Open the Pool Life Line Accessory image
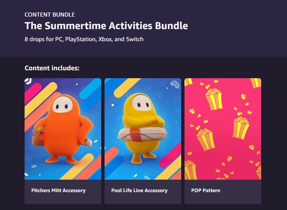The width and height of the screenshot is (287, 210). pos(143,129)
